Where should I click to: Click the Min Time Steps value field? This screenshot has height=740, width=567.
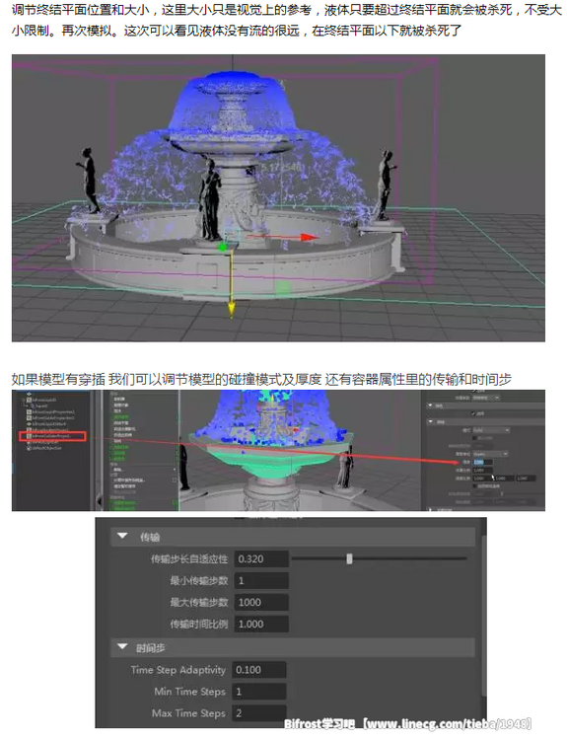click(x=259, y=692)
